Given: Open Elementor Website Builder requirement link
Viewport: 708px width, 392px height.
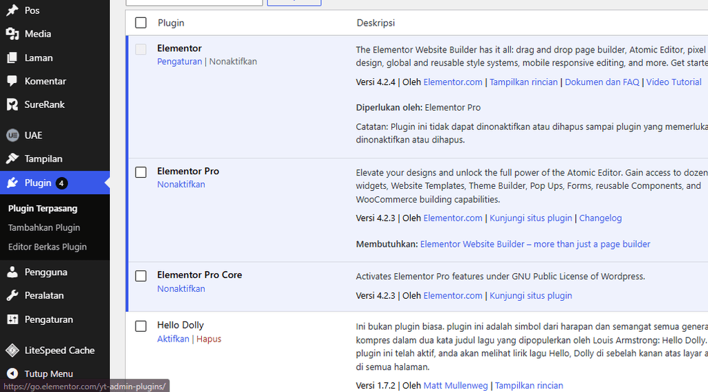Looking at the screenshot, I should [x=535, y=244].
